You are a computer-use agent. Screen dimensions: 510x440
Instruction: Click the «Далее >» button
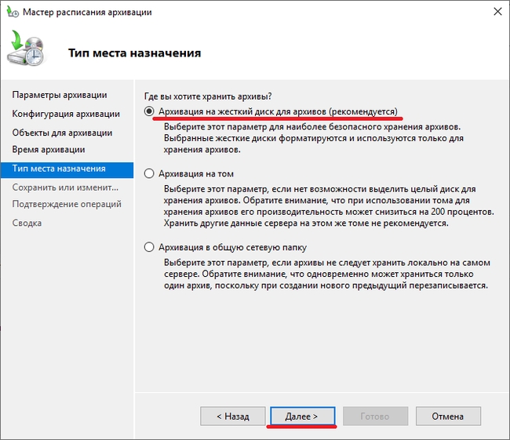click(x=302, y=416)
